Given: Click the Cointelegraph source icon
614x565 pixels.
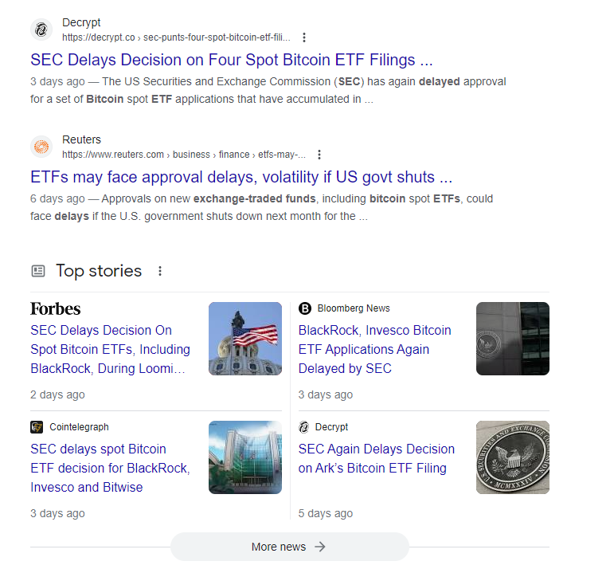Looking at the screenshot, I should (37, 427).
